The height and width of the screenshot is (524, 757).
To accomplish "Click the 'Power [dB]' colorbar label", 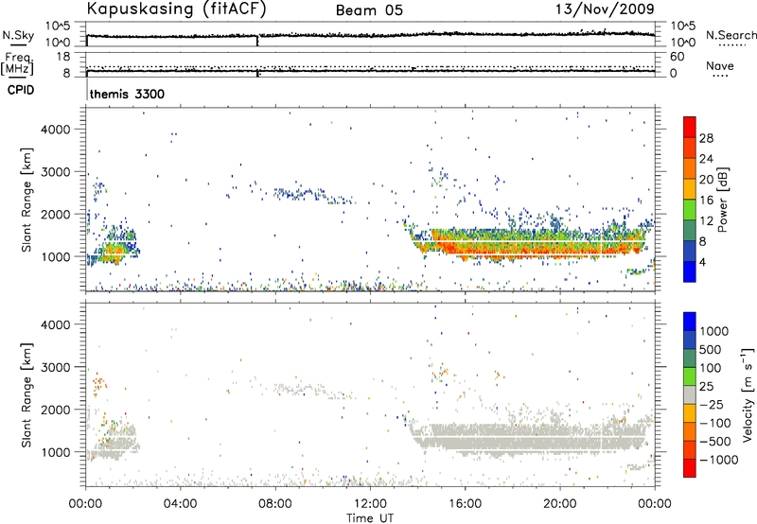I will click(722, 200).
